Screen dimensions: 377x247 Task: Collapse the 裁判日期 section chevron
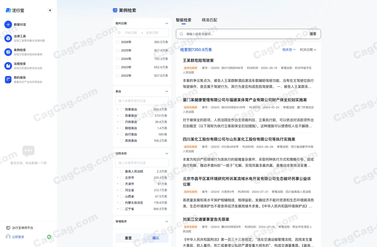click(167, 23)
